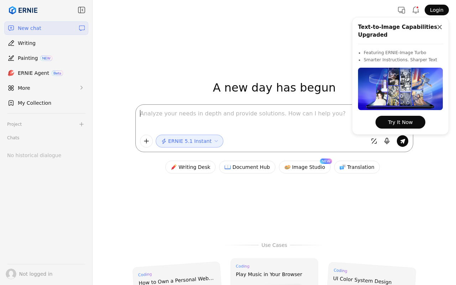Click the More grid icon
The height and width of the screenshot is (285, 456).
(x=11, y=88)
